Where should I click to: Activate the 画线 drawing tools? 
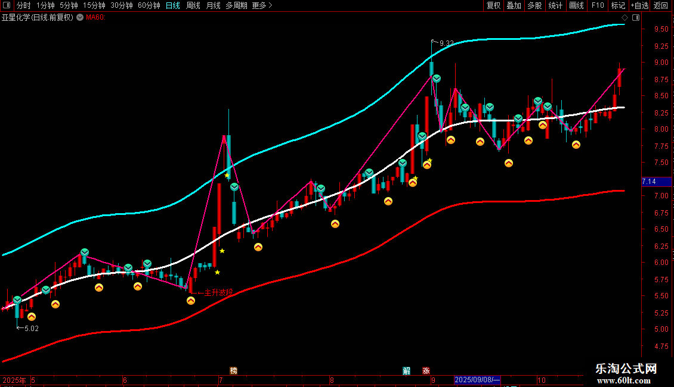(x=576, y=5)
